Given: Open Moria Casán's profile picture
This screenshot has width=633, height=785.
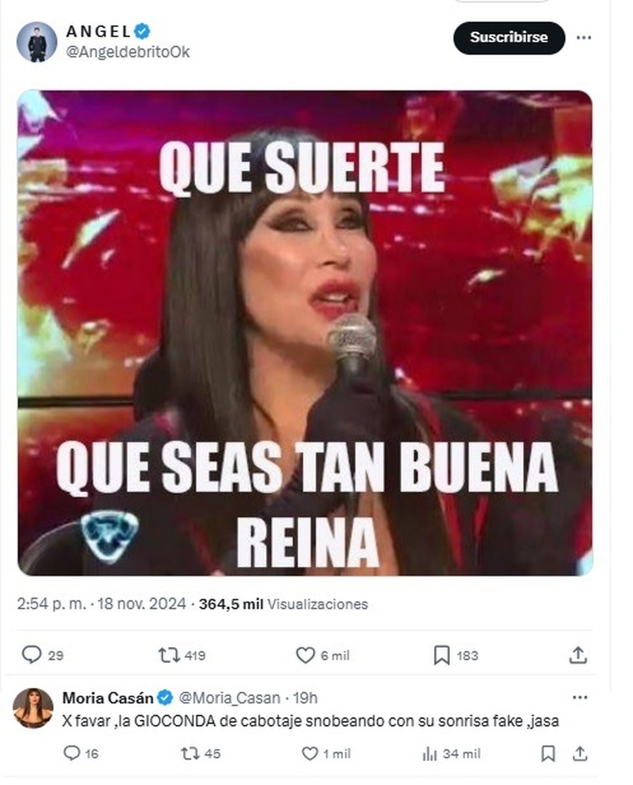Looking at the screenshot, I should tap(33, 708).
